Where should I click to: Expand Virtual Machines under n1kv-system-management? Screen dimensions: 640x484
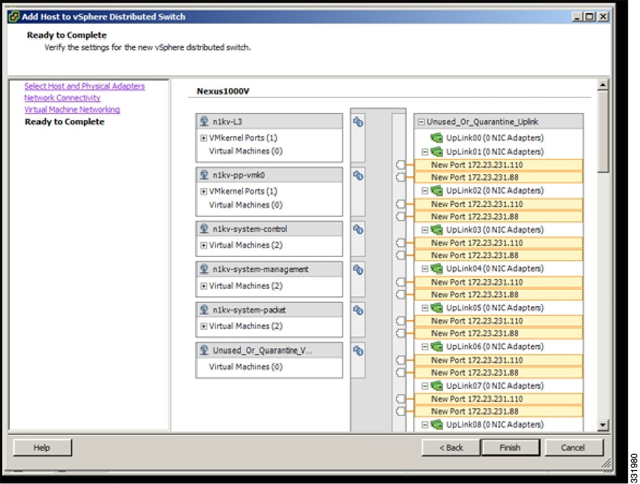click(203, 286)
